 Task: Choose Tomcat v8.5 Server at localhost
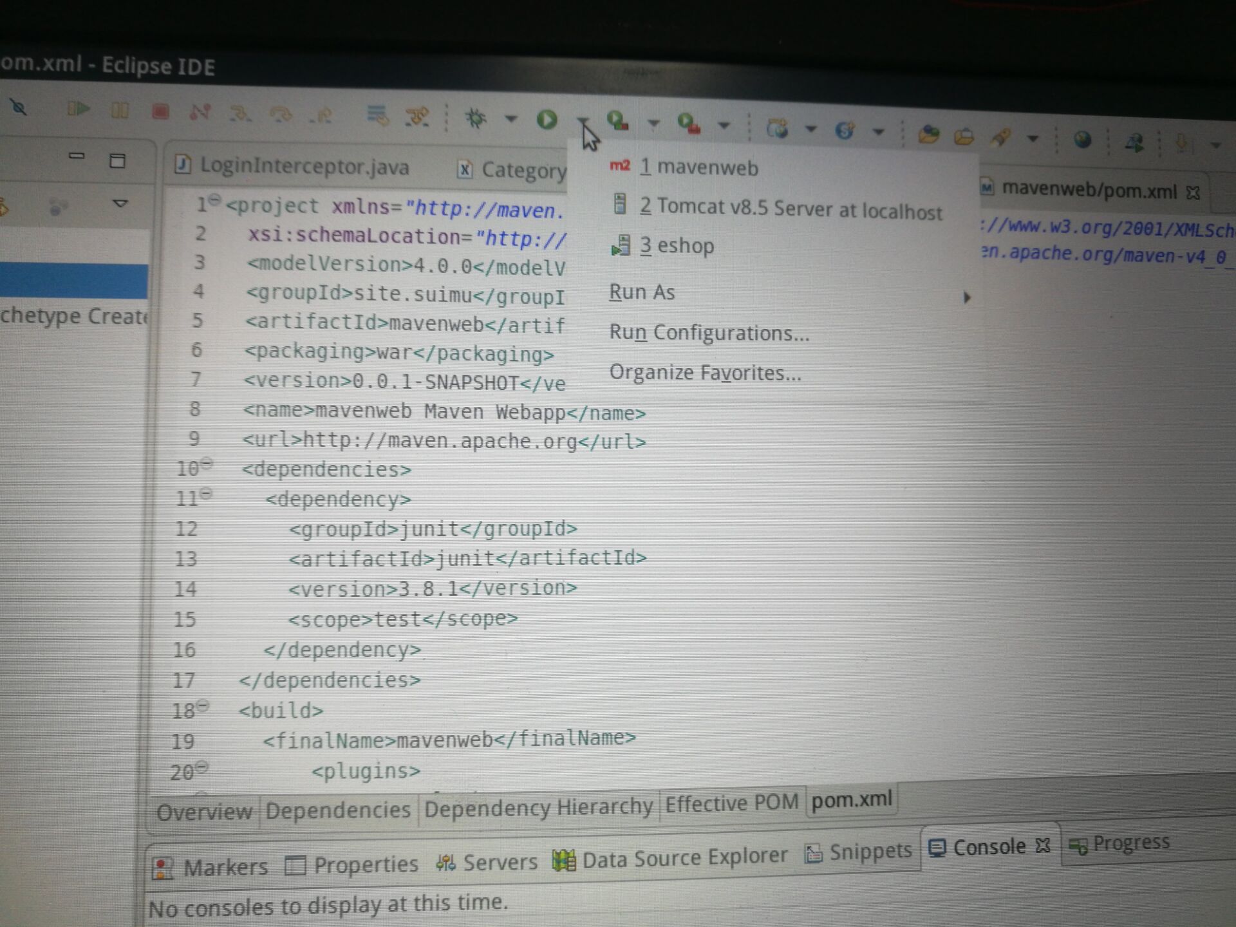[x=791, y=209]
